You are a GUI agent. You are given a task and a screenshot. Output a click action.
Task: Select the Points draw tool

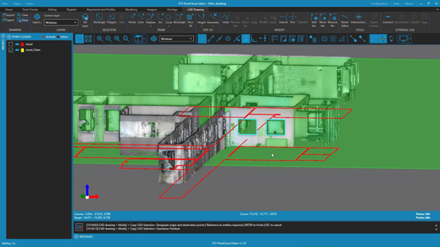[x=132, y=18]
